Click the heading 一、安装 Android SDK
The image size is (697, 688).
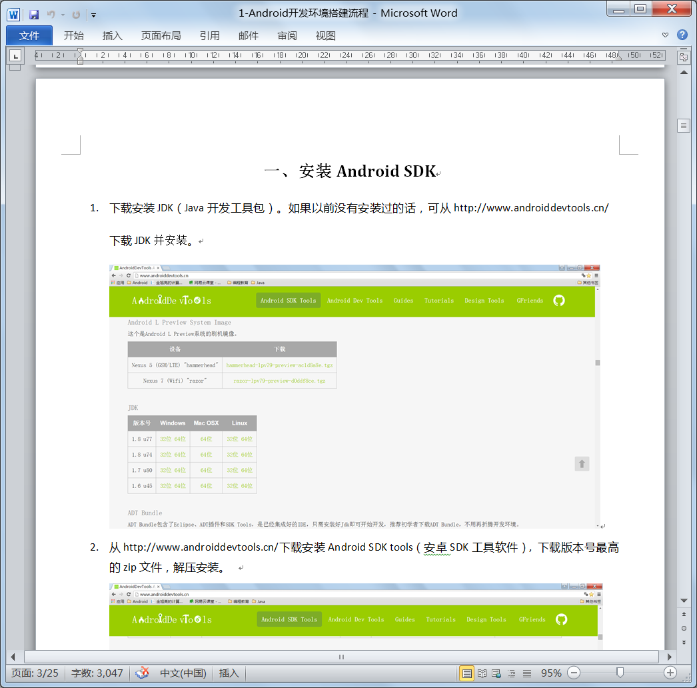click(x=350, y=171)
